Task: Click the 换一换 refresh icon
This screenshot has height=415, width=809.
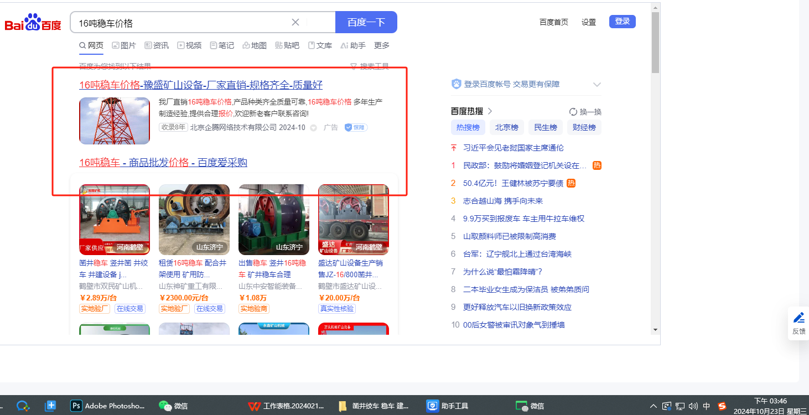Action: tap(573, 112)
